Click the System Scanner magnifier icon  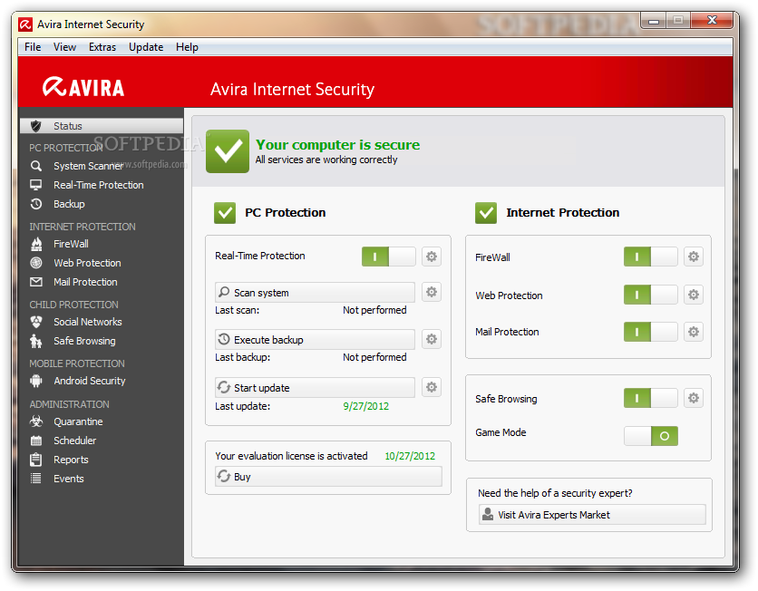[x=35, y=166]
